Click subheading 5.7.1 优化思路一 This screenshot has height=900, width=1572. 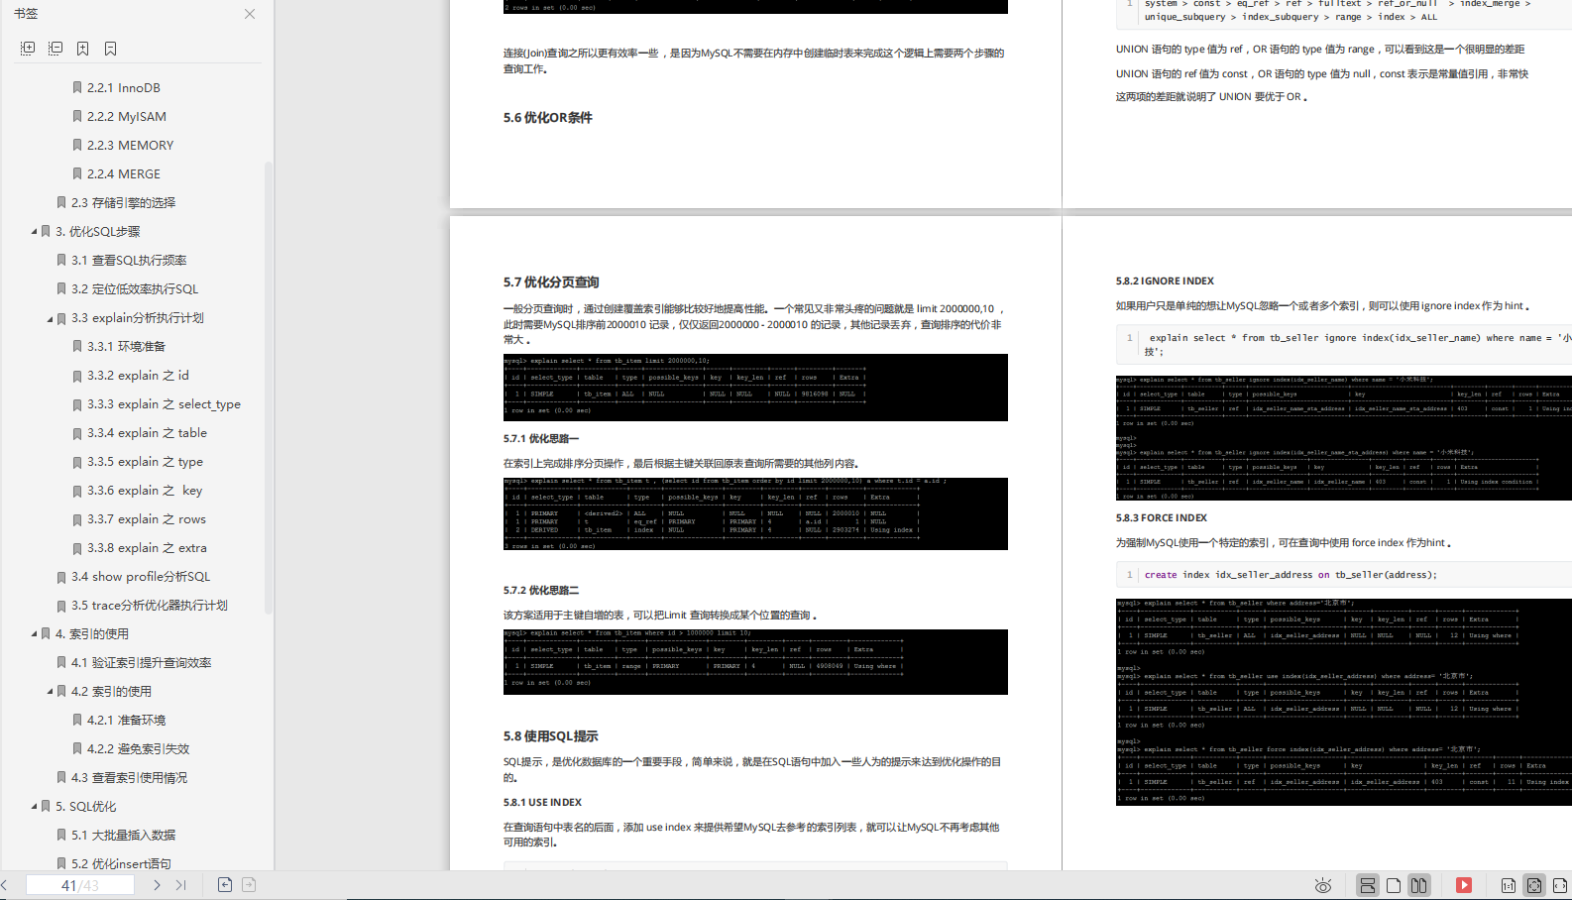[541, 439]
